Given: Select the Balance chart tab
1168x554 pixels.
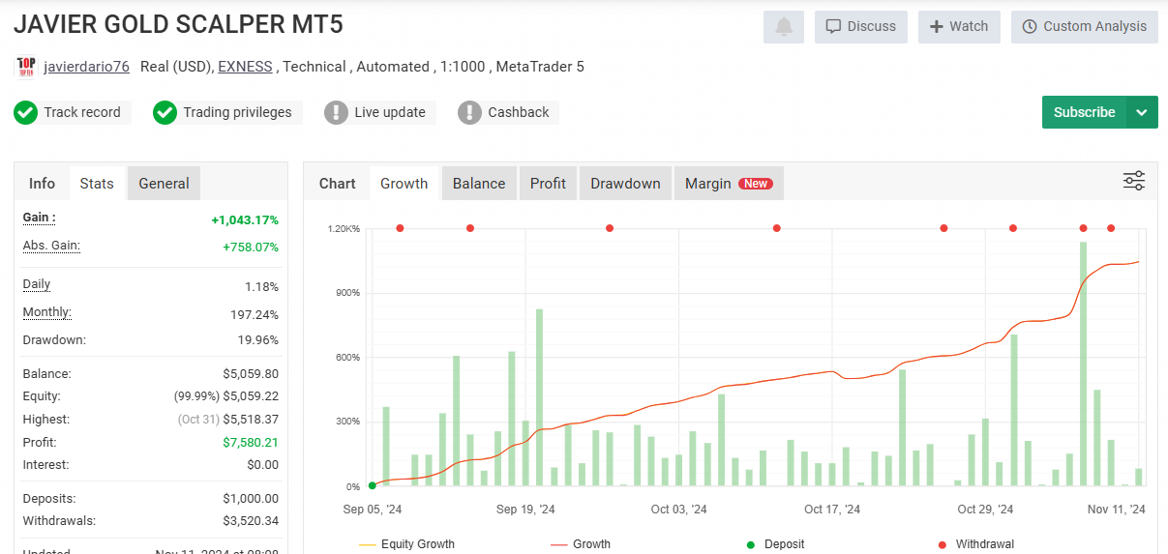Looking at the screenshot, I should [x=478, y=184].
